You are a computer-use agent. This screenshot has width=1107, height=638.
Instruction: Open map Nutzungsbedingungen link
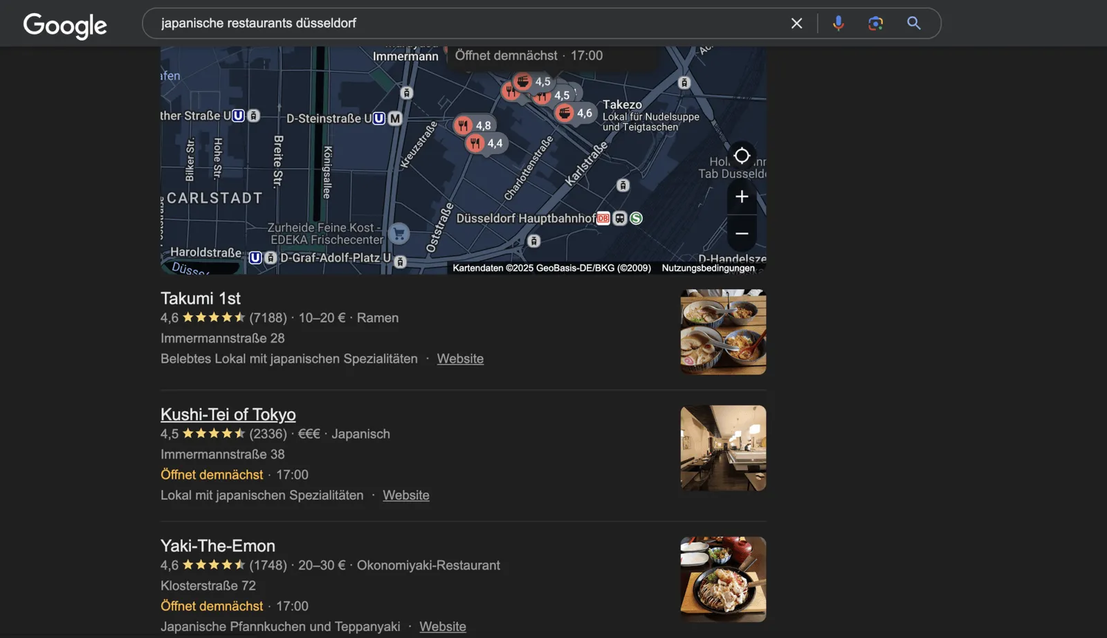pos(708,268)
